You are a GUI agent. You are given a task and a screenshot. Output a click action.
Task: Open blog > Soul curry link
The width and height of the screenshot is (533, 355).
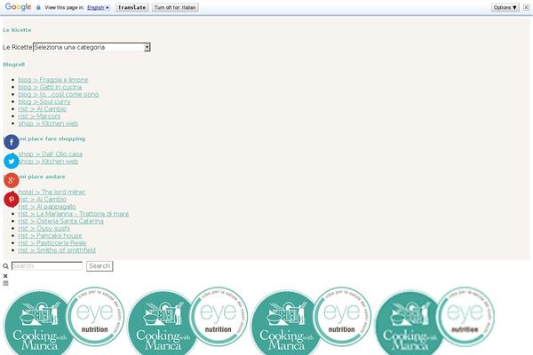(44, 101)
